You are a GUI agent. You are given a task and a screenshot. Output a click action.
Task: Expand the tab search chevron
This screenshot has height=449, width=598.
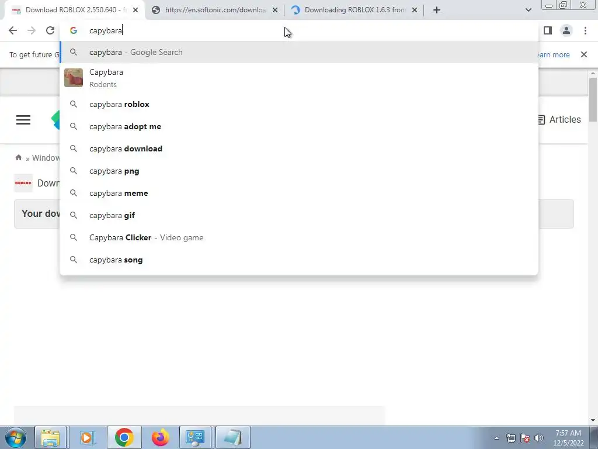[x=528, y=10]
